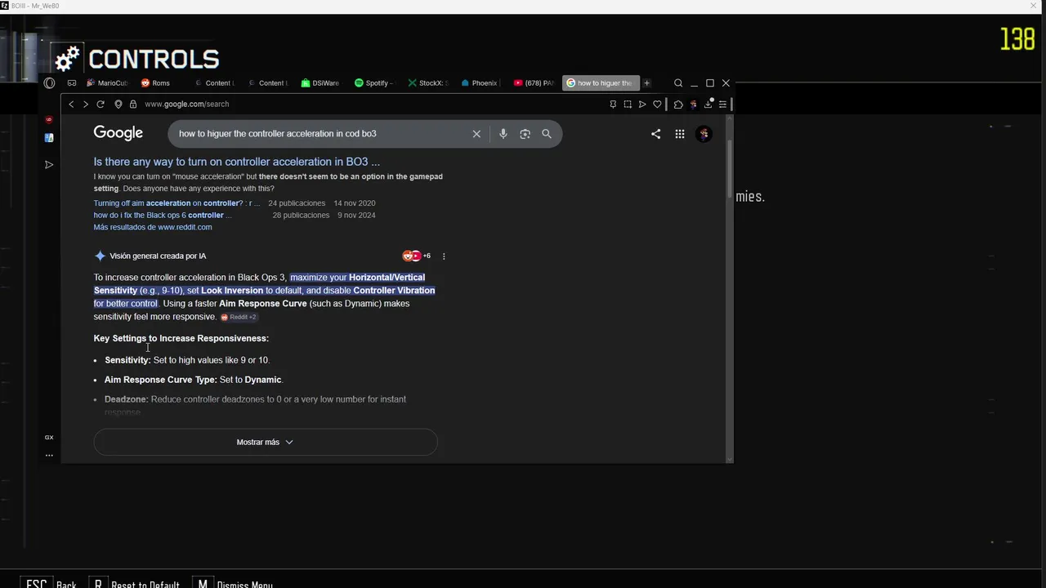Open the Google apps grid

(x=680, y=134)
